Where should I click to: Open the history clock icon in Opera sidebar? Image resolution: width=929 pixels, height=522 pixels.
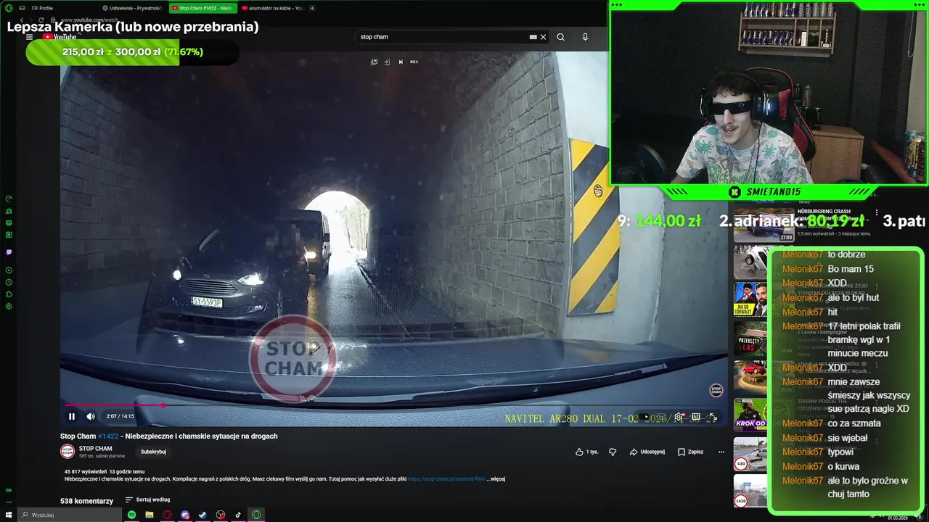tap(9, 282)
